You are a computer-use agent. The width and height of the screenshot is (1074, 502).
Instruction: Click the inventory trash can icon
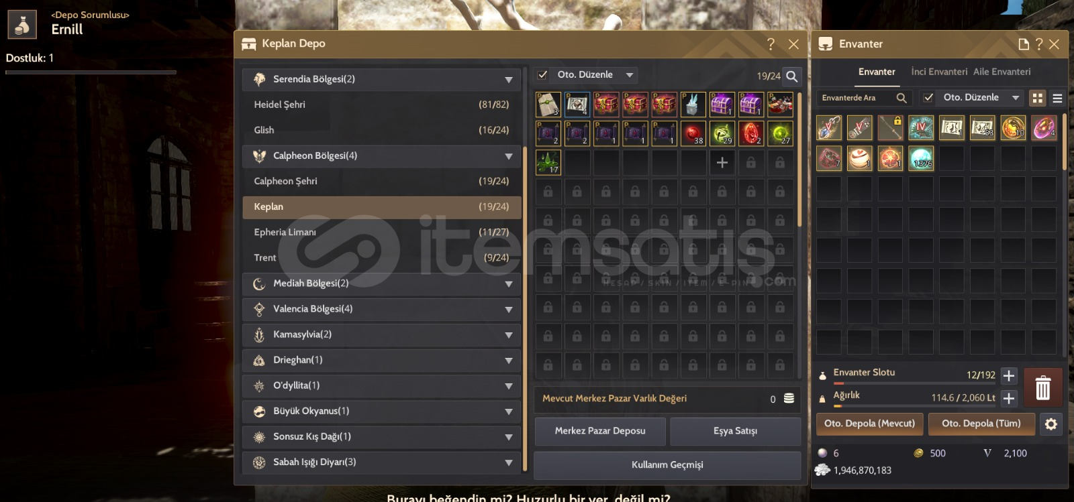pos(1042,387)
